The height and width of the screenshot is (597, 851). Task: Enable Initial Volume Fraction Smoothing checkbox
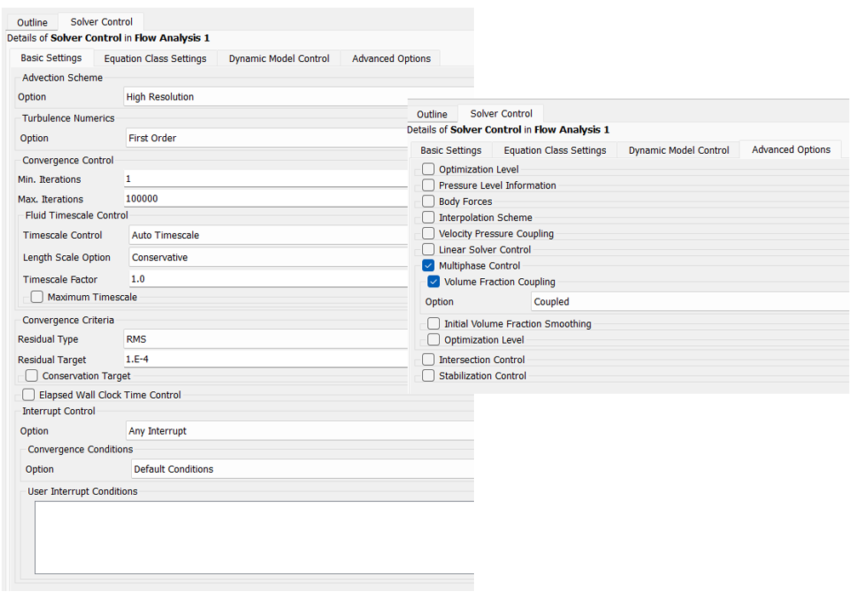point(434,324)
